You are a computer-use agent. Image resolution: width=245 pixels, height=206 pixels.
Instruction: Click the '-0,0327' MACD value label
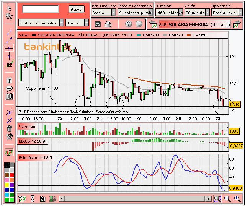click(x=236, y=146)
